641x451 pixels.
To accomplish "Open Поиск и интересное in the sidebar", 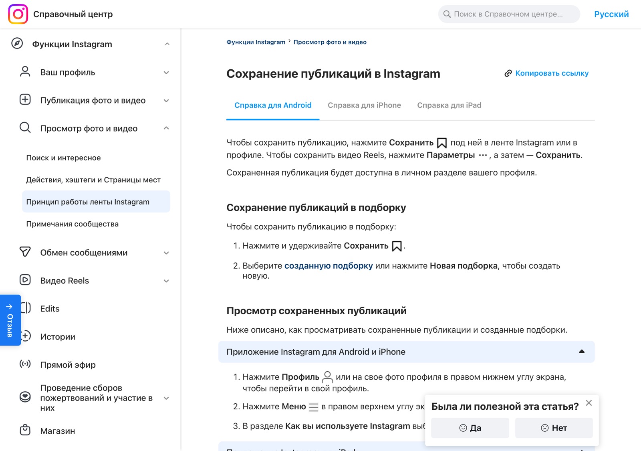I will (x=63, y=158).
